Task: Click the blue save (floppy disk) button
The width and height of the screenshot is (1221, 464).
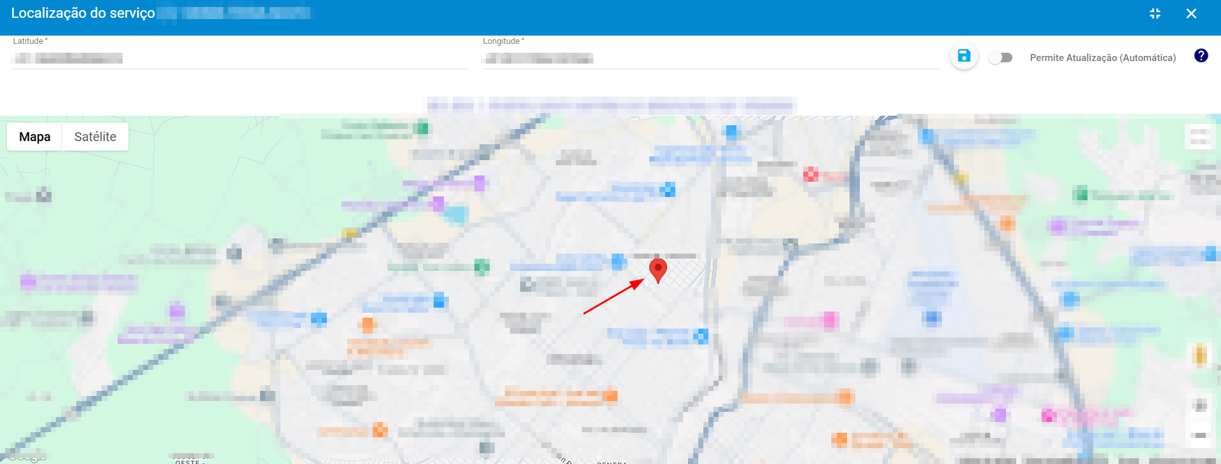Action: tap(964, 56)
